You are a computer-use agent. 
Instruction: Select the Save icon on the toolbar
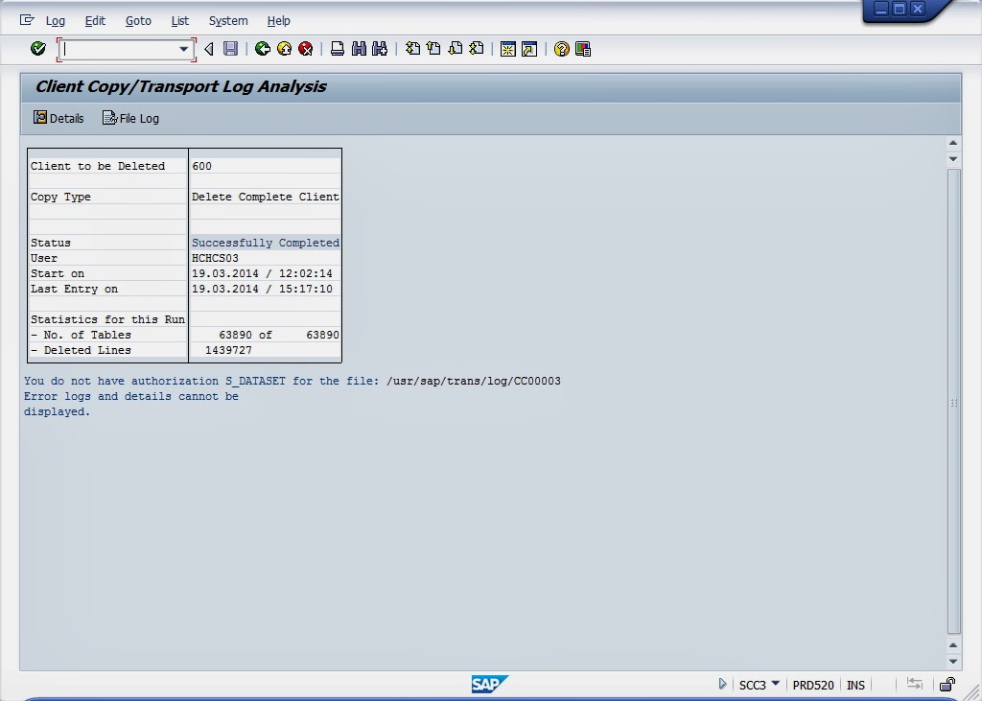click(x=231, y=48)
